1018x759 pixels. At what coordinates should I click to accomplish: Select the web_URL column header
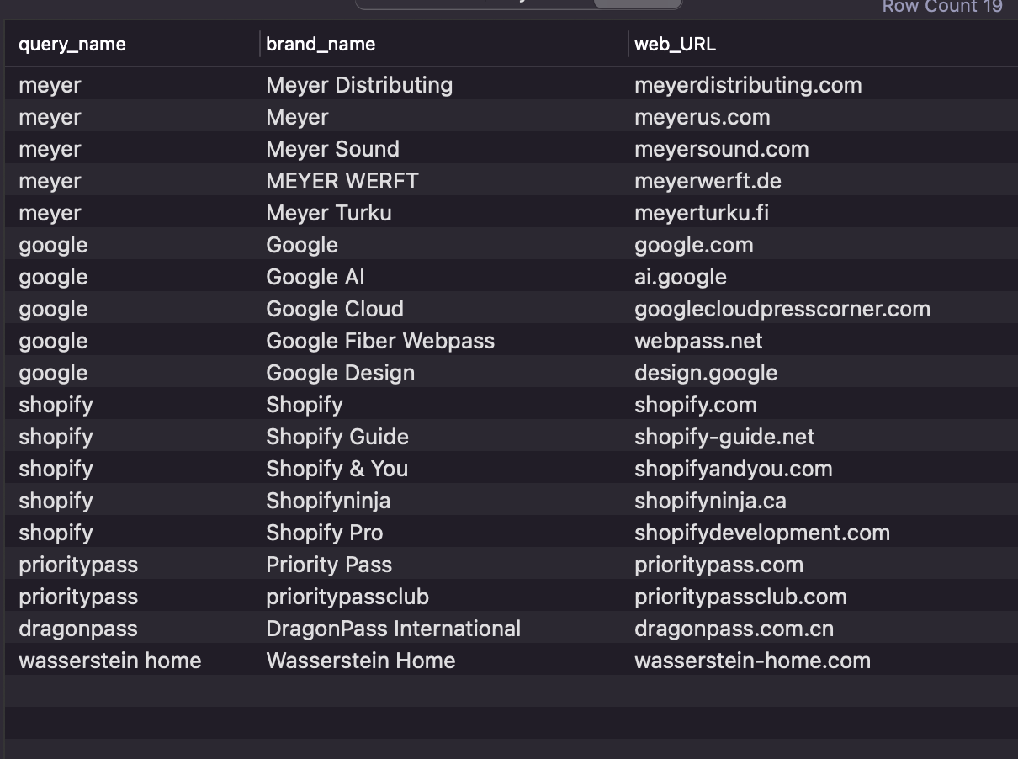(x=675, y=45)
